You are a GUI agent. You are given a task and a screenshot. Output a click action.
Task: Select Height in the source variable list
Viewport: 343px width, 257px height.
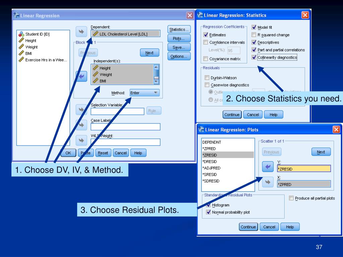pos(27,40)
